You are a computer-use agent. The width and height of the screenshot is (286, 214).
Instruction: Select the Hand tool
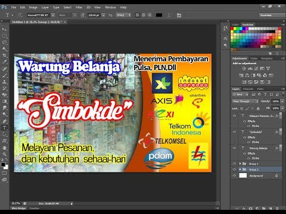point(4,147)
